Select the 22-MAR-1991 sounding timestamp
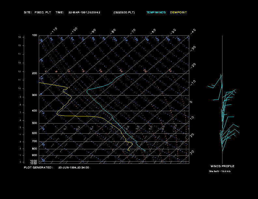This screenshot has height=199, width=258. pos(84,12)
